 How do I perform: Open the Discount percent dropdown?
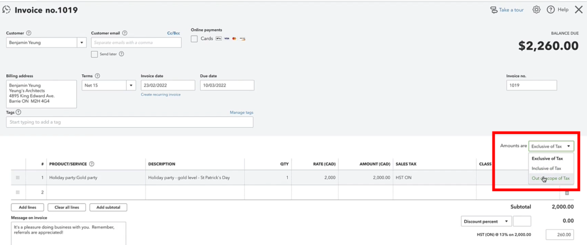click(486, 222)
